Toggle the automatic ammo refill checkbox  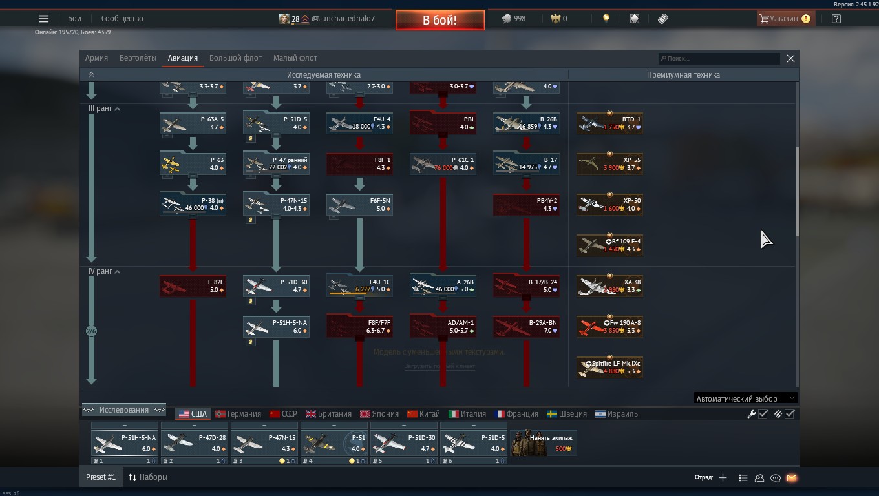[x=790, y=414]
